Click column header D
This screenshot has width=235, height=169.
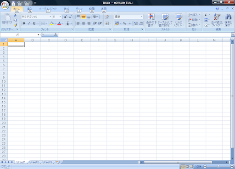(x=66, y=40)
